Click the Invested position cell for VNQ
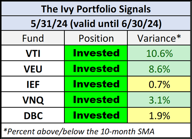This screenshot has height=139, width=192. pyautogui.click(x=96, y=100)
